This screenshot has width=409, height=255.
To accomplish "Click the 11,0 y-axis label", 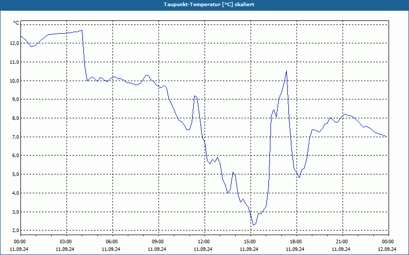I will coord(14,62).
